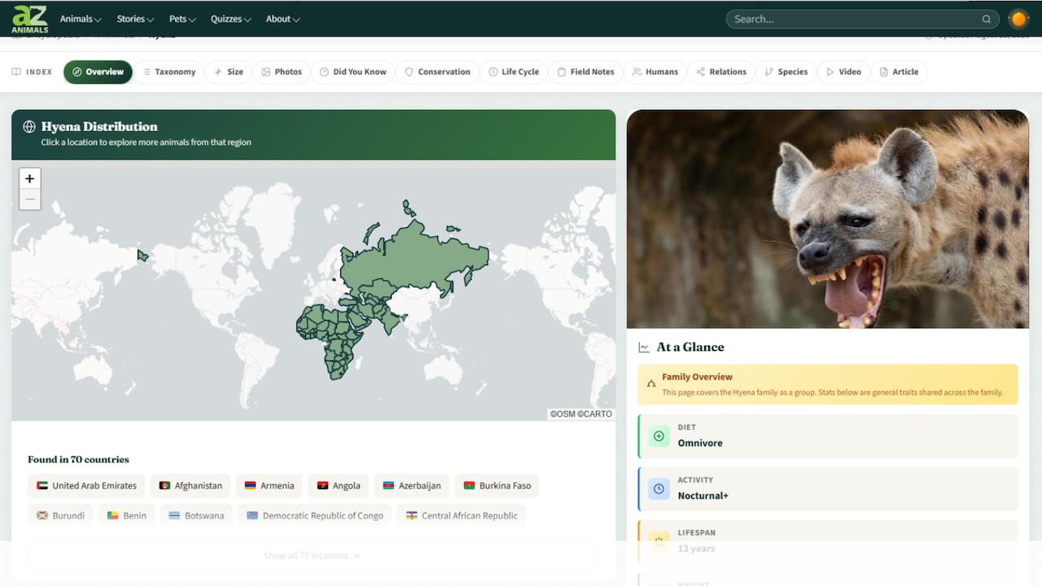Image resolution: width=1042 pixels, height=586 pixels.
Task: Click the document icon for Article
Action: 884,72
